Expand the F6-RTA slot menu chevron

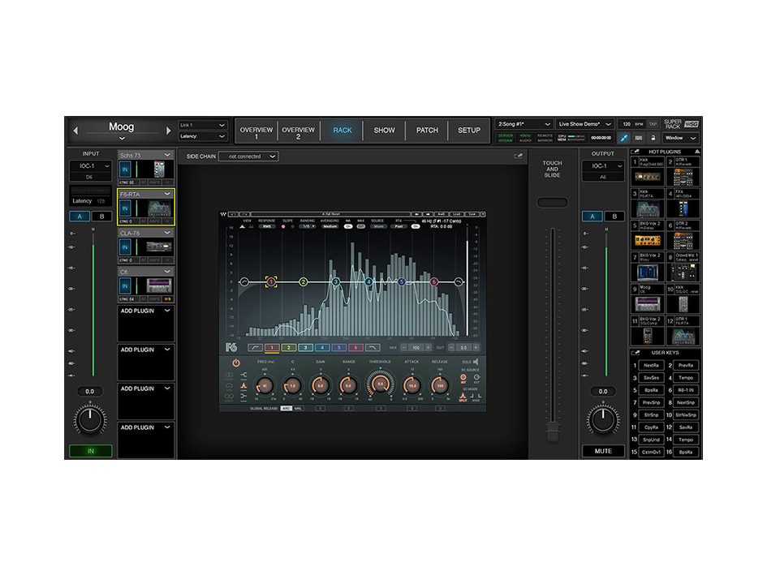(x=167, y=194)
